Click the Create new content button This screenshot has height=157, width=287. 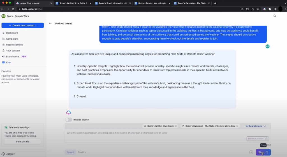coord(22,25)
